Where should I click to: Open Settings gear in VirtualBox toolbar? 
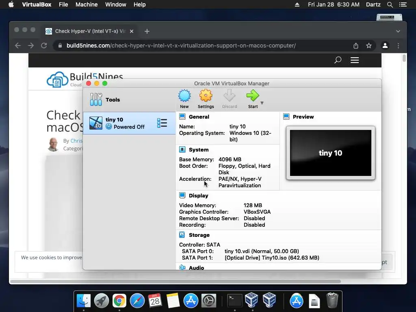pyautogui.click(x=206, y=95)
